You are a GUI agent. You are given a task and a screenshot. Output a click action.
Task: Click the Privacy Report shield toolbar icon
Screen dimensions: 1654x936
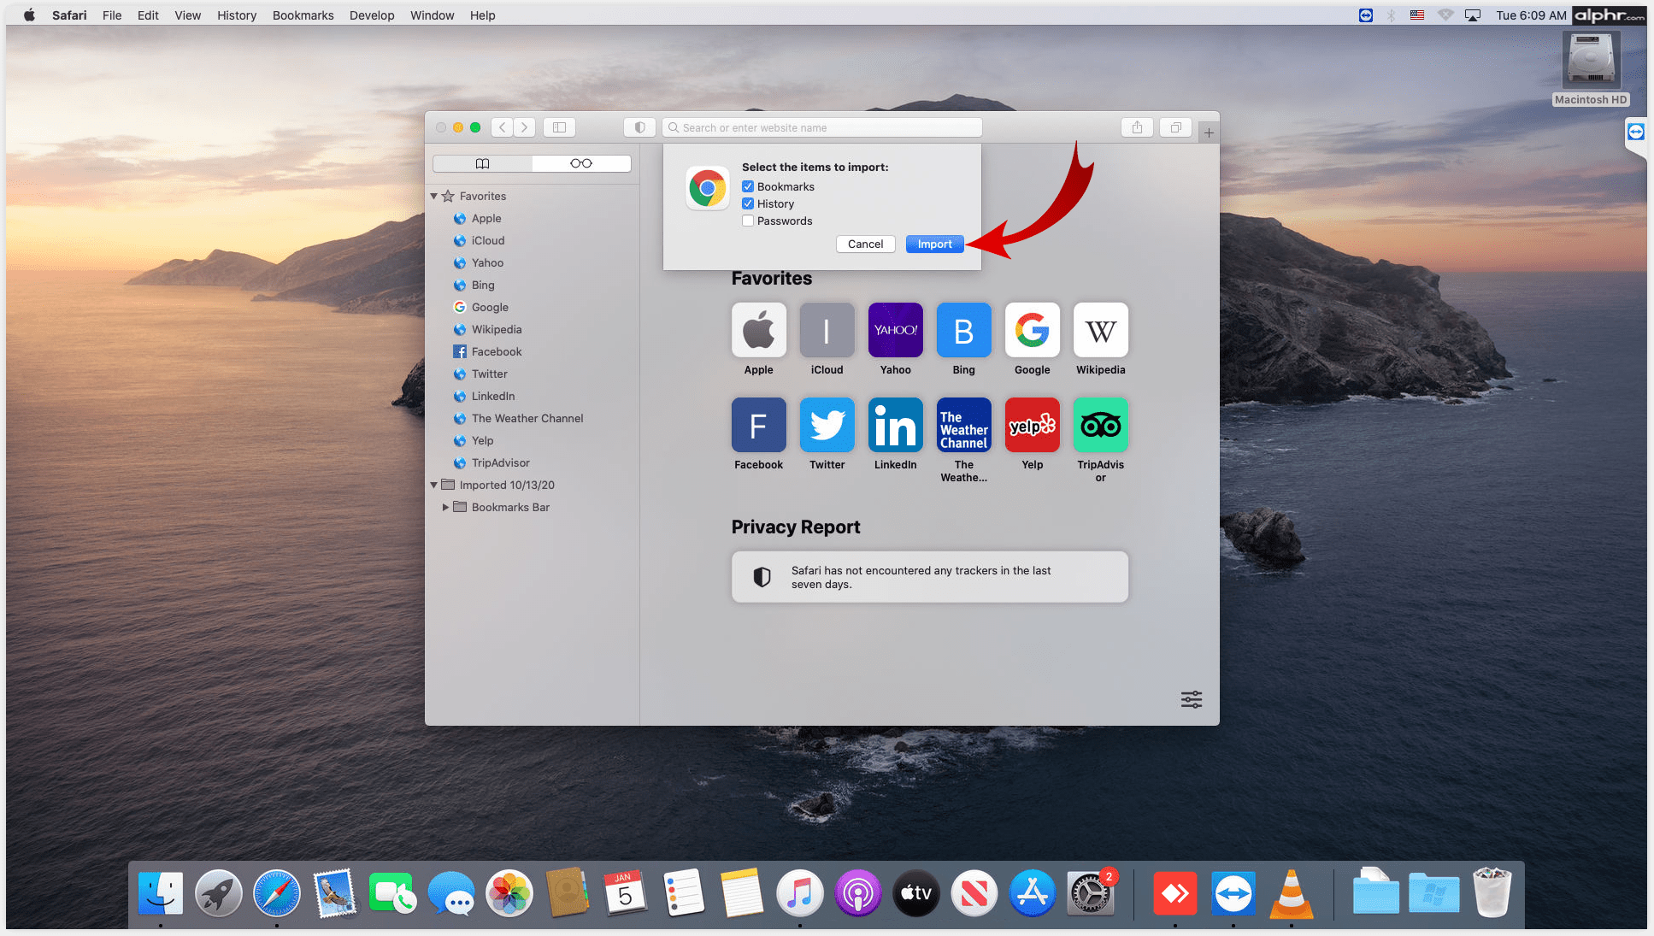point(639,127)
